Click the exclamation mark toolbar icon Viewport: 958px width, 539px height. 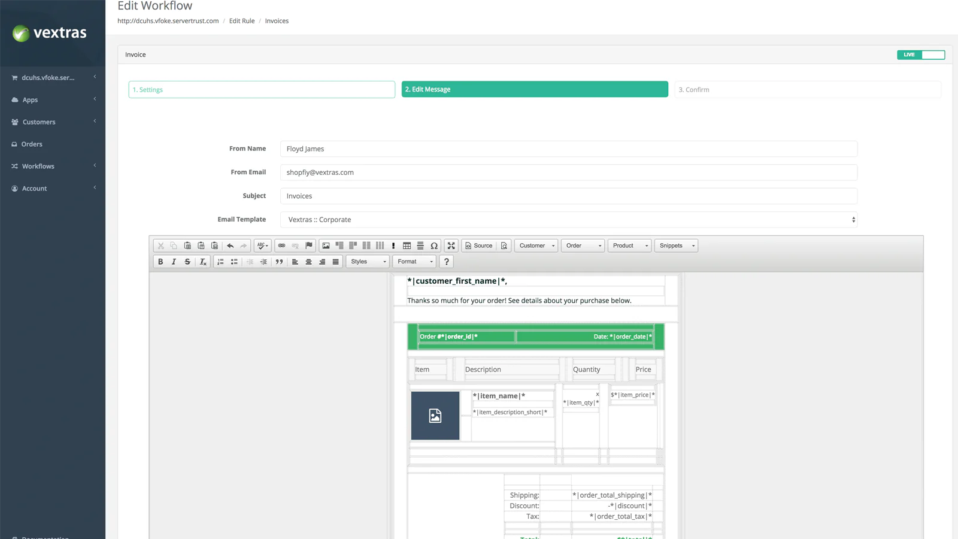pyautogui.click(x=393, y=246)
